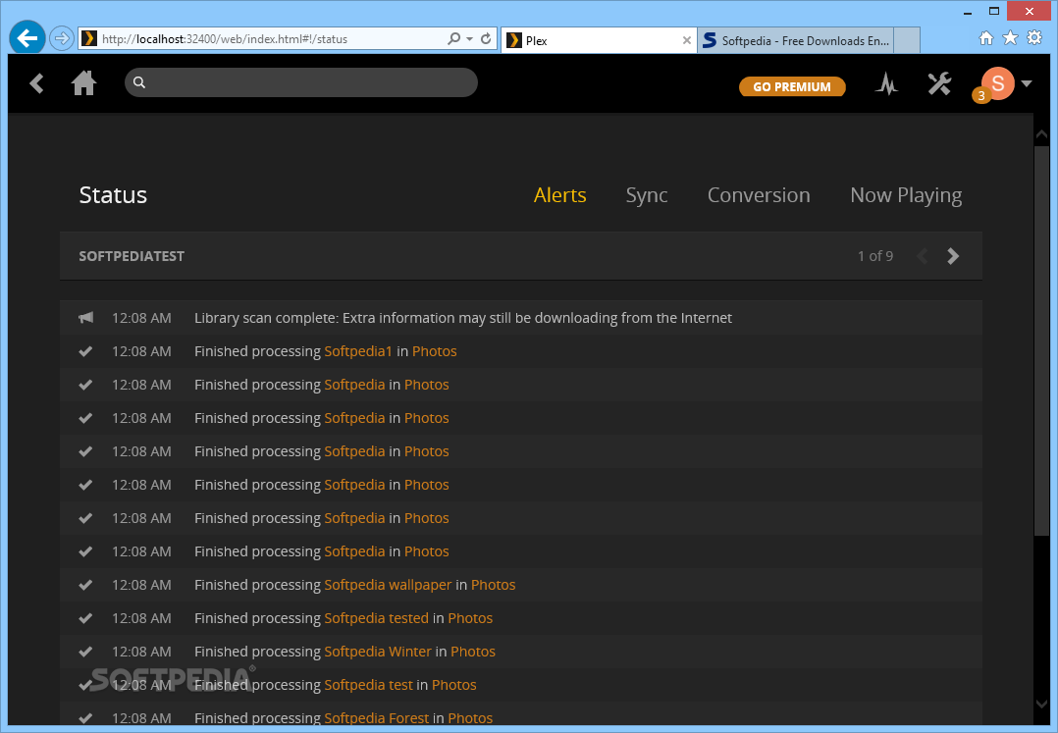Go to Plex home icon
The height and width of the screenshot is (733, 1058).
point(83,83)
